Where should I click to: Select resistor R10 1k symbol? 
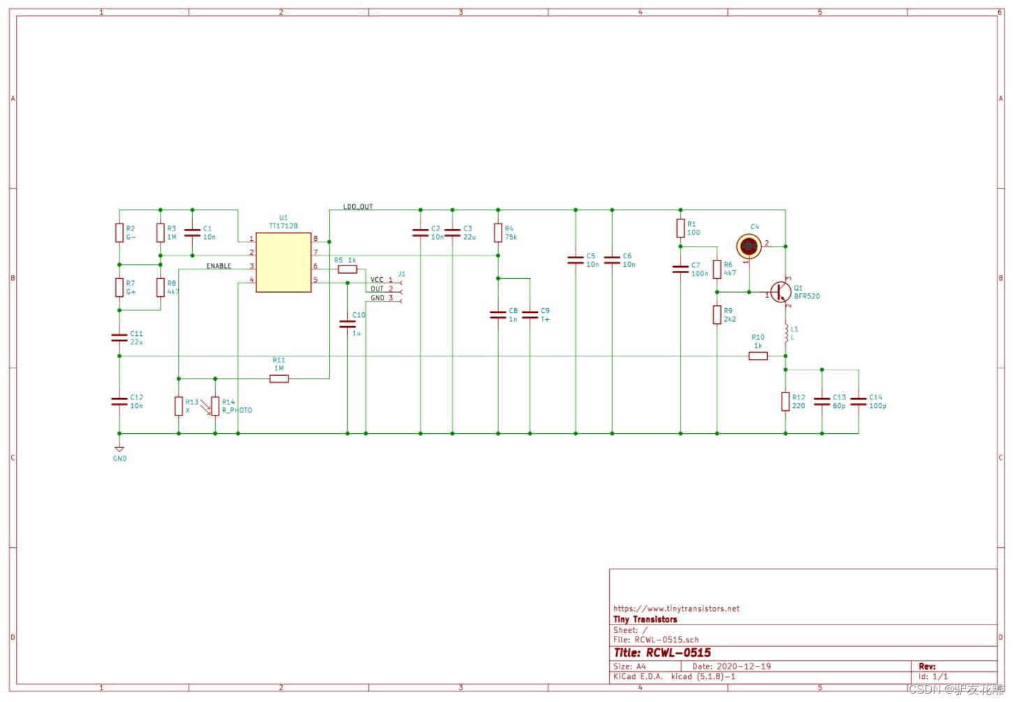pos(758,356)
